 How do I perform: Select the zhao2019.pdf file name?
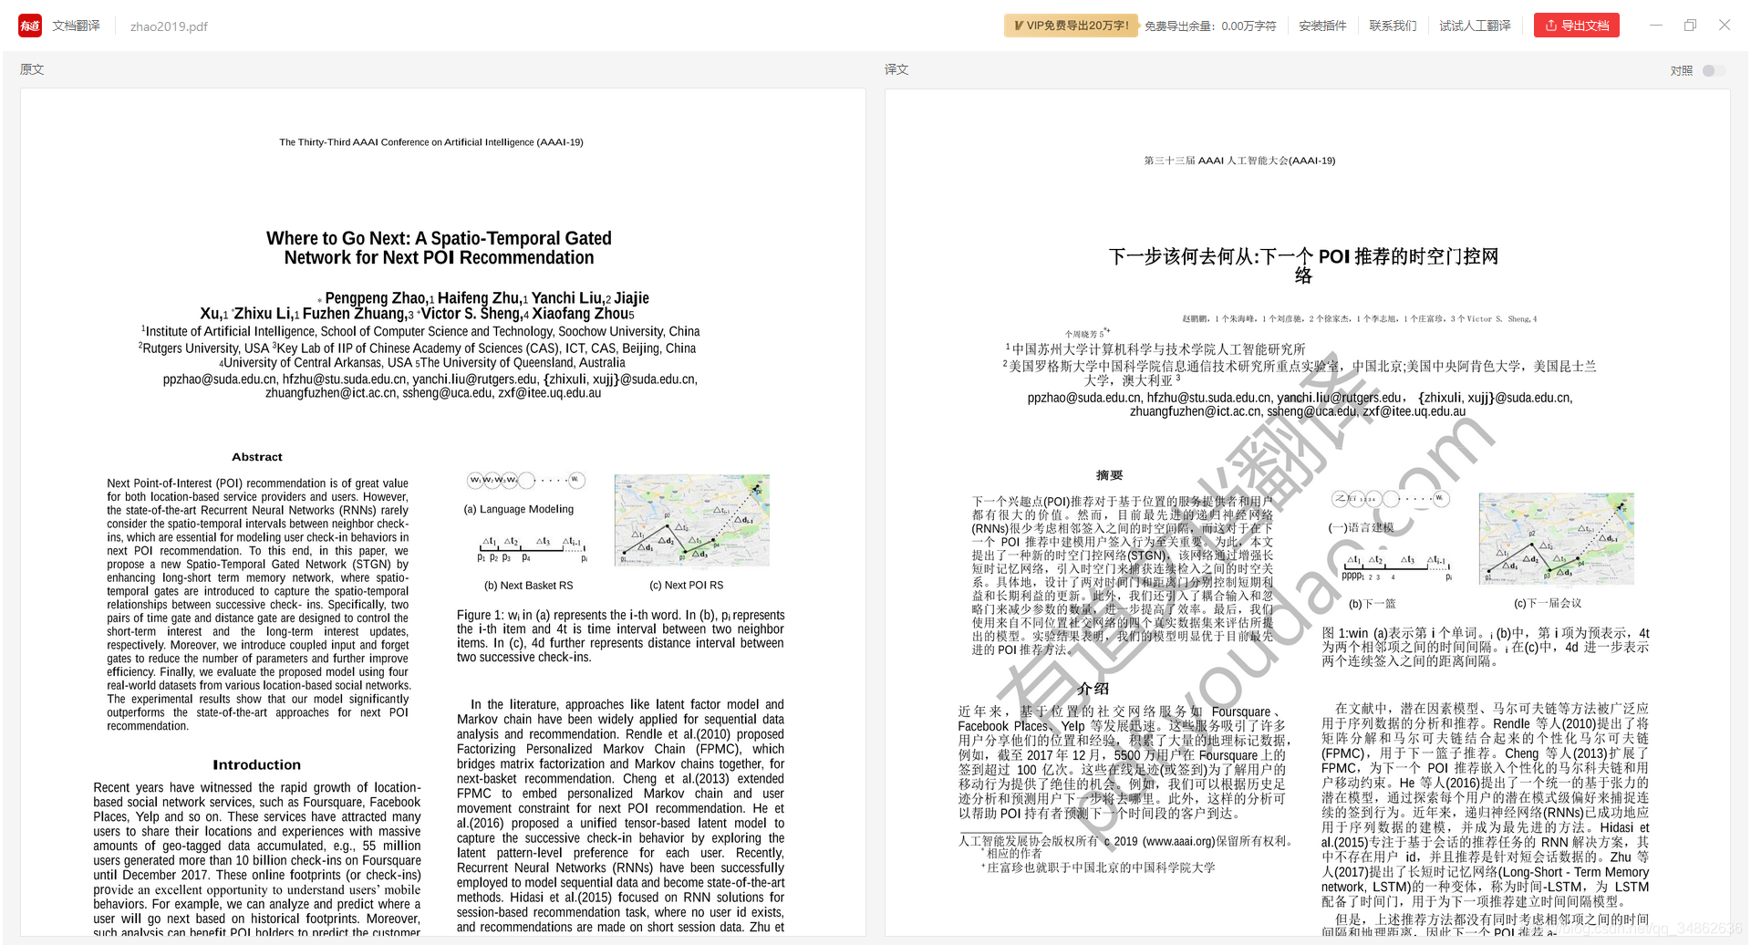tap(169, 26)
